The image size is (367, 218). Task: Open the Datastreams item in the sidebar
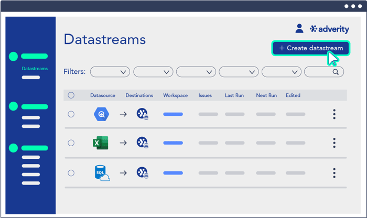[x=35, y=69]
